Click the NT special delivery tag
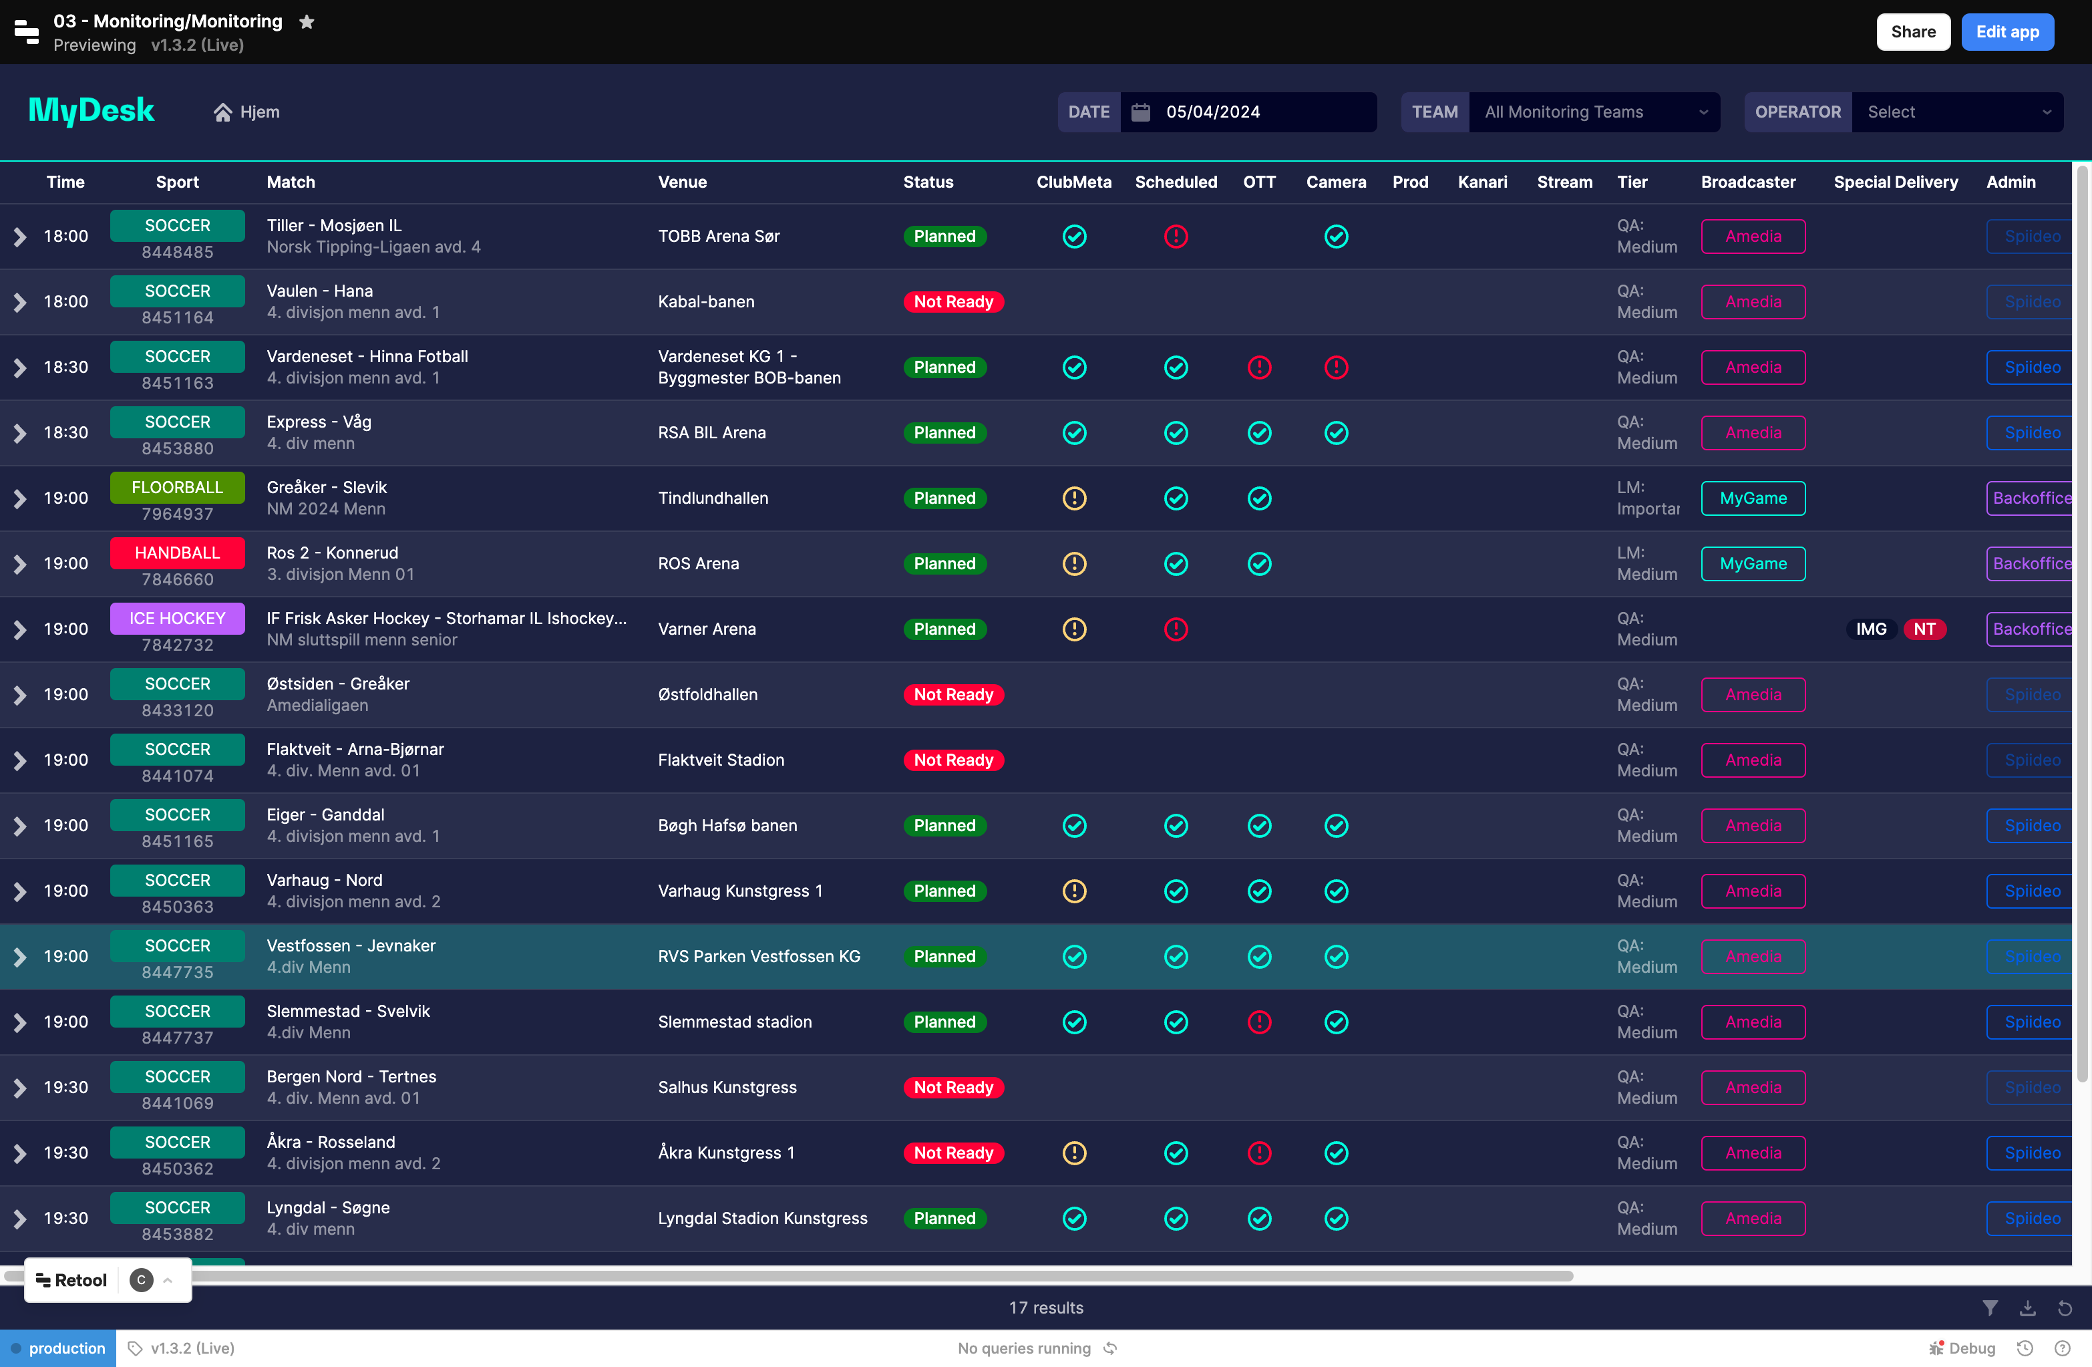 (x=1924, y=629)
